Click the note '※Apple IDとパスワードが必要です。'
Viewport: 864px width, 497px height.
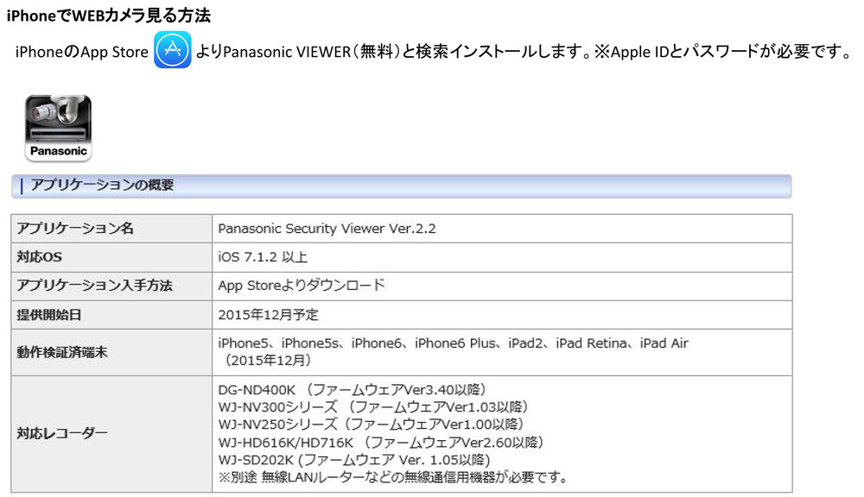[724, 51]
